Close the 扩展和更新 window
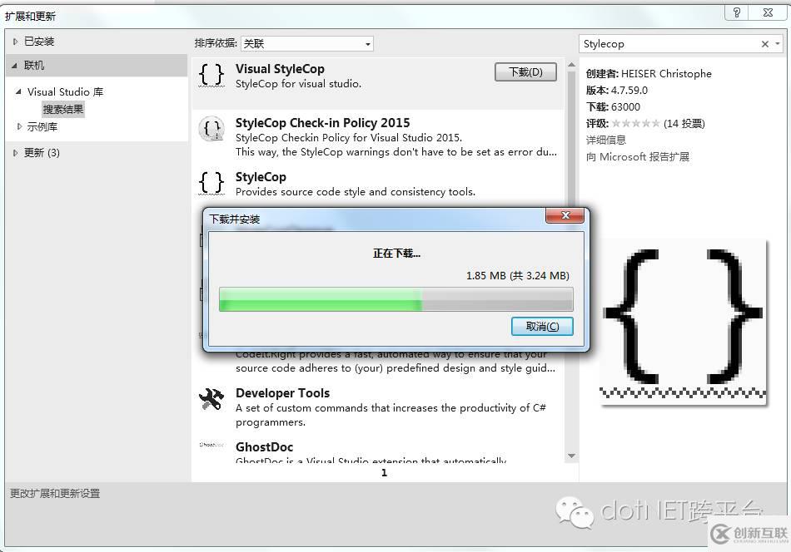Image resolution: width=791 pixels, height=552 pixels. [769, 12]
